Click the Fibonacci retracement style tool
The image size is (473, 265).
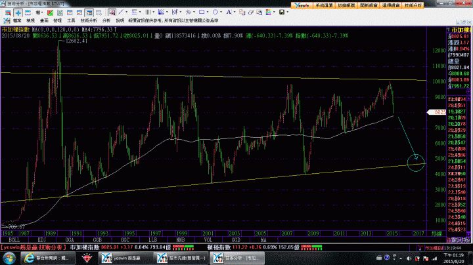(175, 12)
